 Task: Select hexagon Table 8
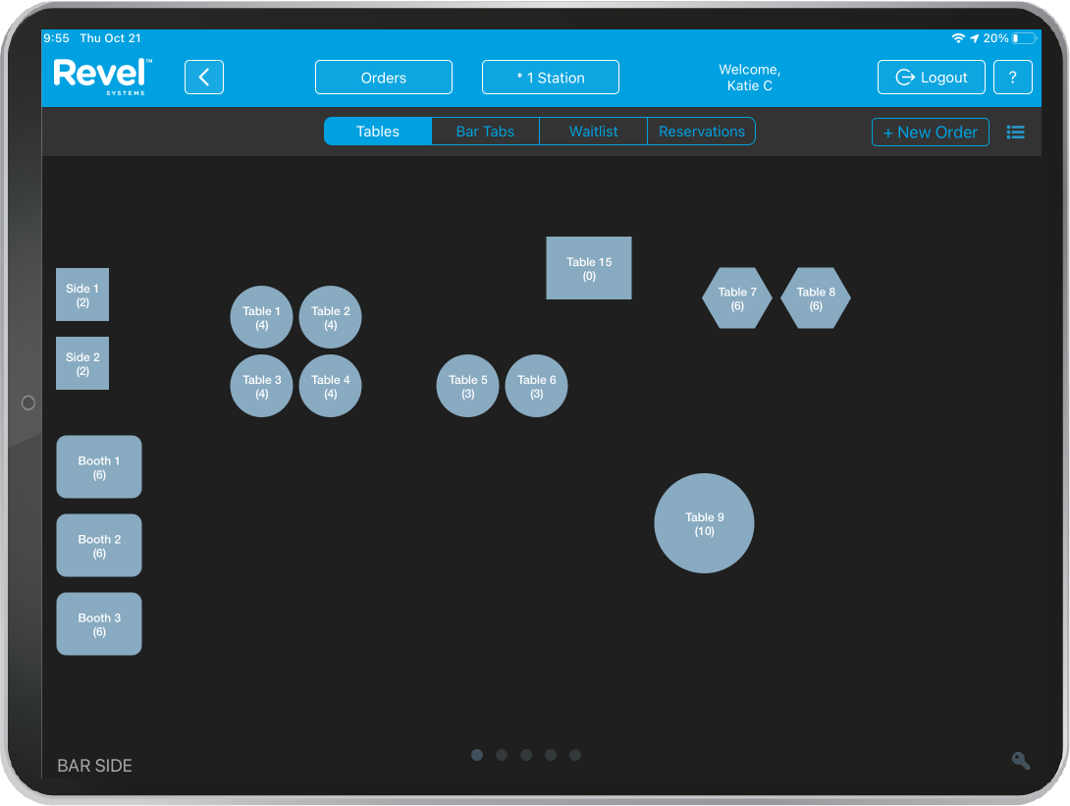(x=815, y=298)
